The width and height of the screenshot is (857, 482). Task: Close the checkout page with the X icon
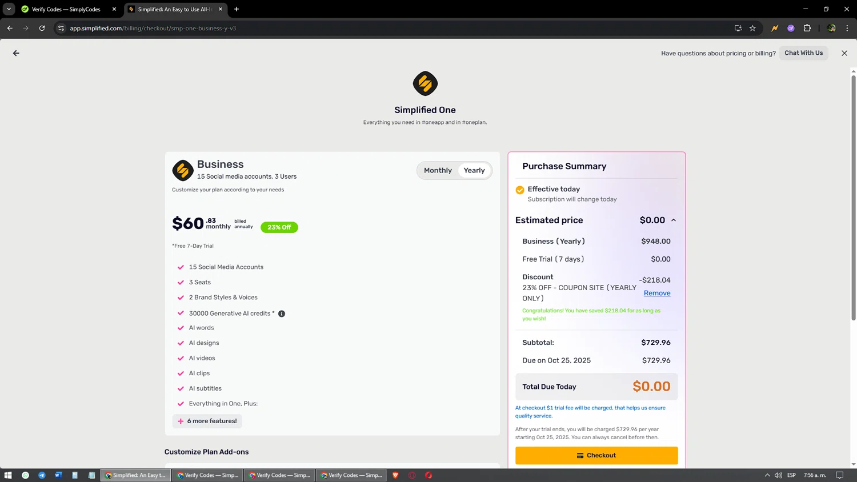tap(844, 53)
